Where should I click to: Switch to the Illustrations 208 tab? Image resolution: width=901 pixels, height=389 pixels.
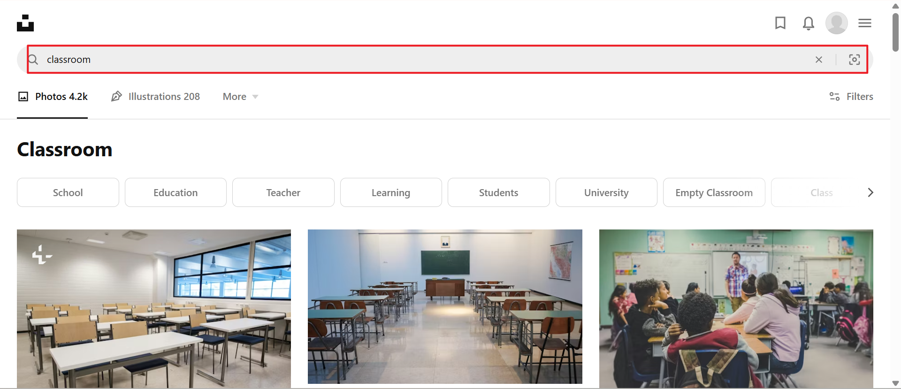[155, 97]
